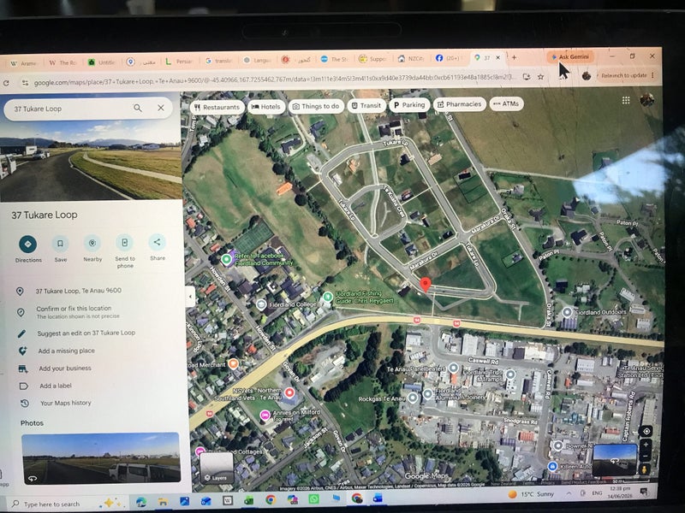The height and width of the screenshot is (513, 685).
Task: Open the Layers map type switcher
Action: 217,469
